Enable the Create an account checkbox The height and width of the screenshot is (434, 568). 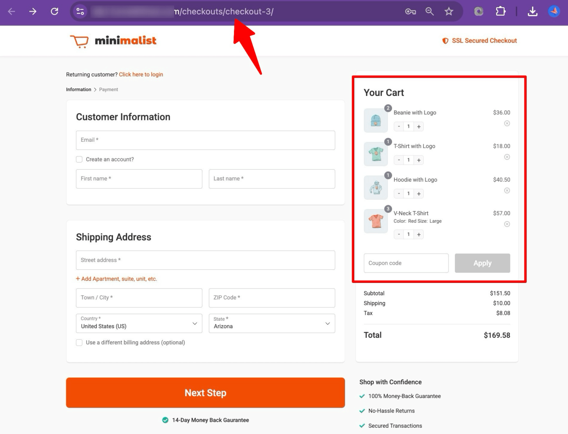point(79,159)
